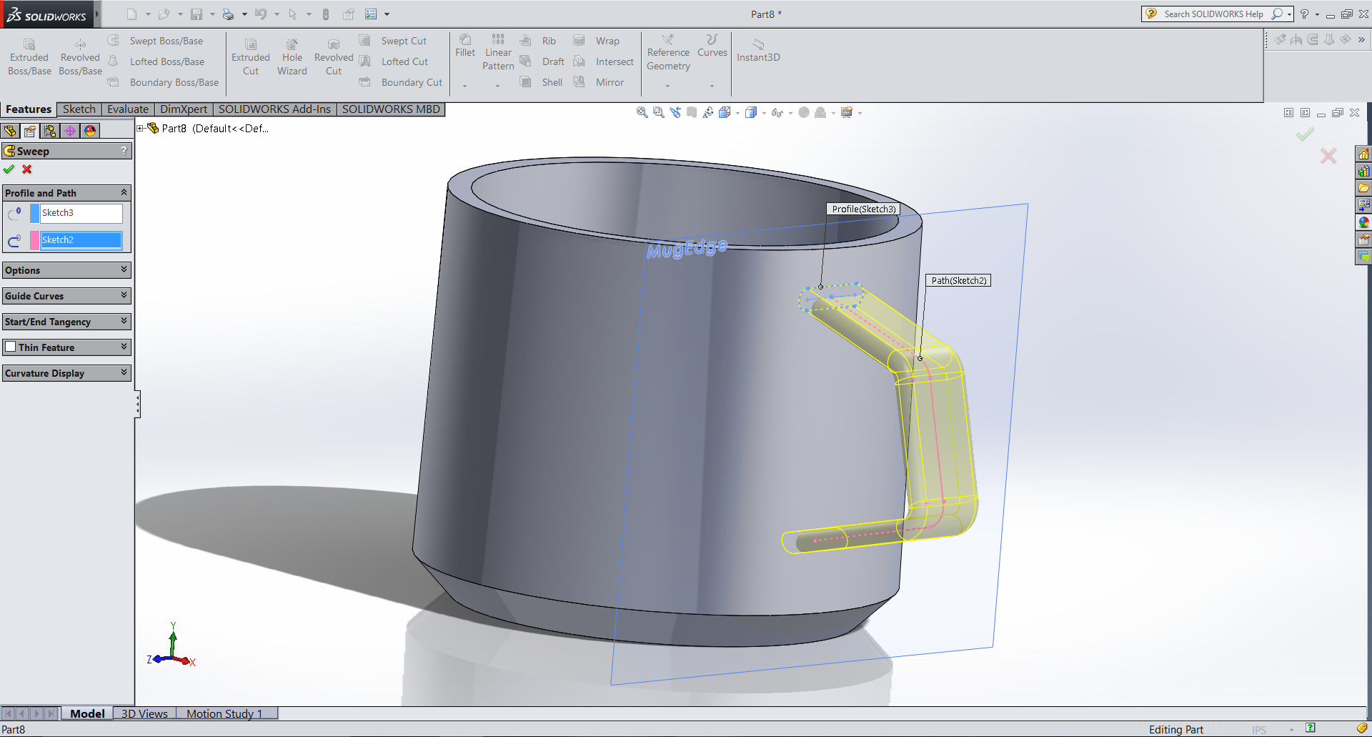This screenshot has height=737, width=1372.
Task: Open the Curves dropdown arrow
Action: [712, 86]
